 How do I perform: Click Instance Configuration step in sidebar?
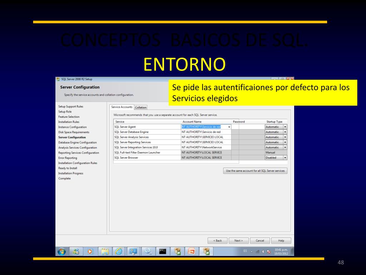click(x=72, y=127)
